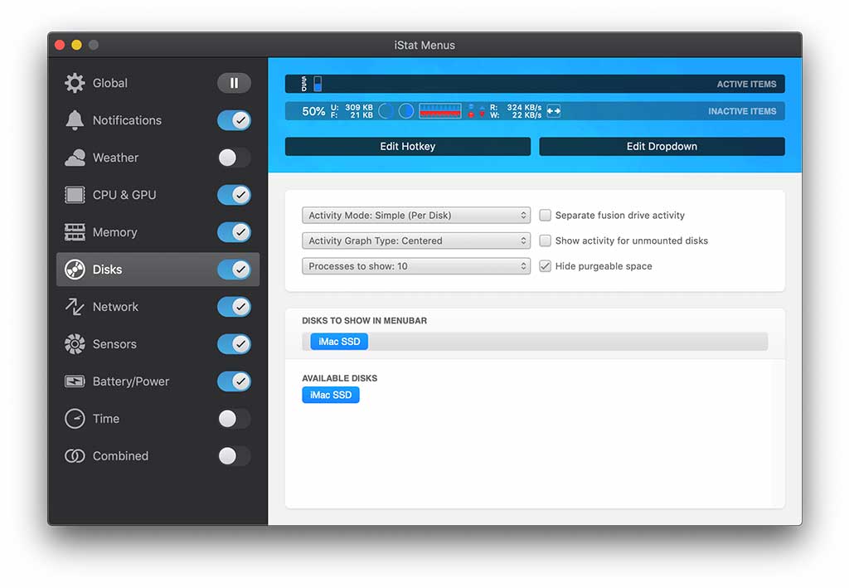The width and height of the screenshot is (849, 588).
Task: Click the Time clock icon
Action: [75, 419]
